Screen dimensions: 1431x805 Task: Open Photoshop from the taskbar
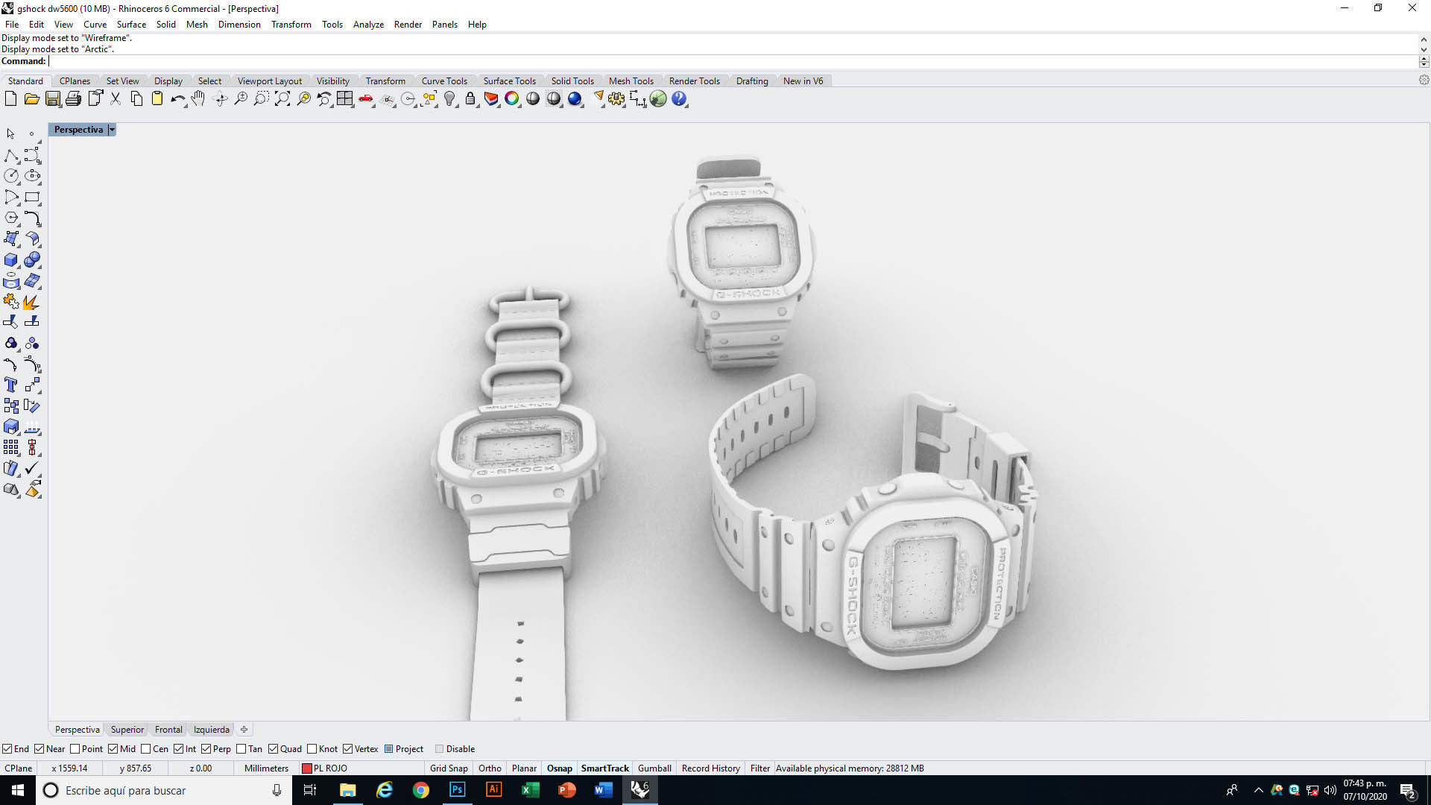(457, 790)
